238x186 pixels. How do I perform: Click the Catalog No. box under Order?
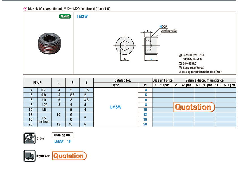tap(63, 135)
